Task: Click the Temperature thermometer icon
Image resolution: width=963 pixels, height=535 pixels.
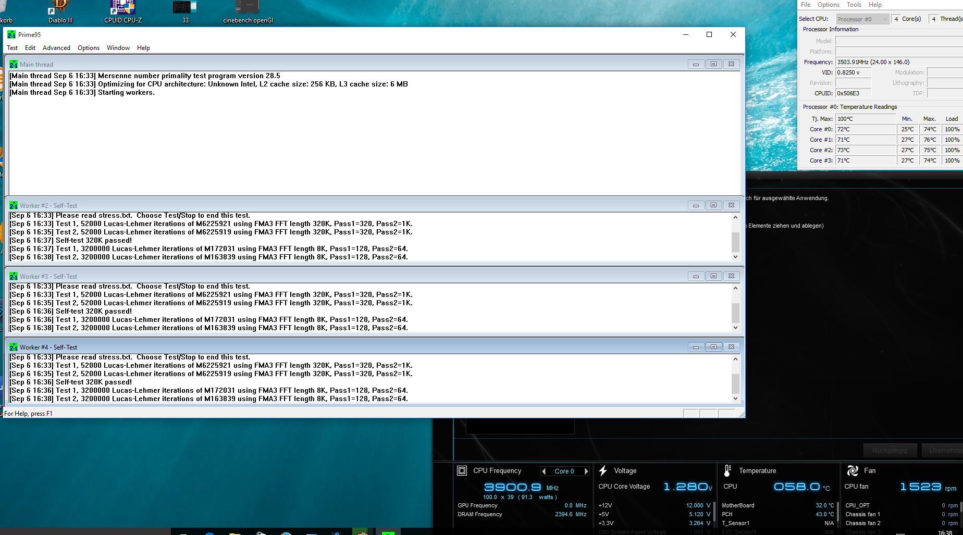Action: [x=727, y=470]
